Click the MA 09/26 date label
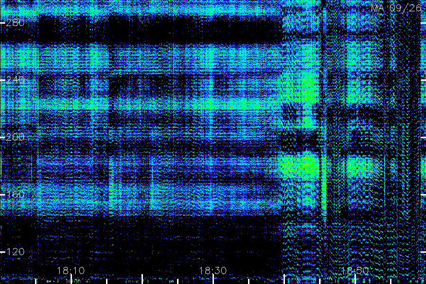 (x=396, y=8)
